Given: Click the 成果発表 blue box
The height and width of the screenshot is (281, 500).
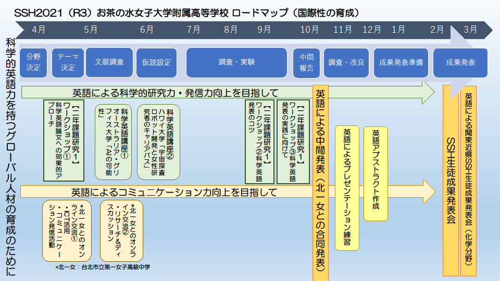Looking at the screenshot, I should [x=460, y=63].
